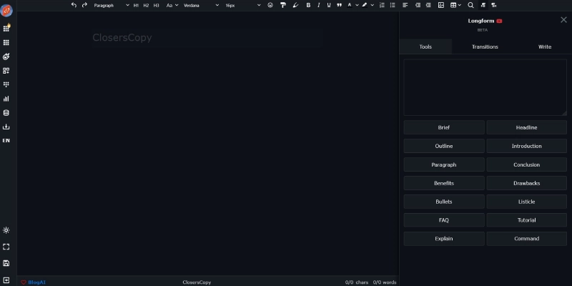The height and width of the screenshot is (286, 572).
Task: Open the Aa text case dropdown
Action: (x=172, y=5)
